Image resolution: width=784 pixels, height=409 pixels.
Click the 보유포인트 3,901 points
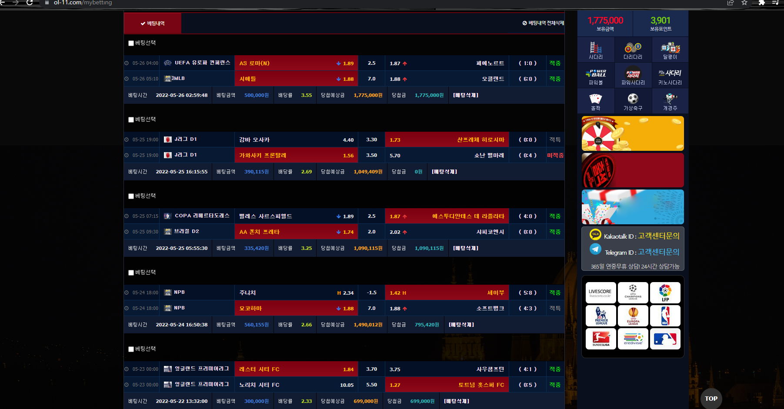tap(661, 23)
